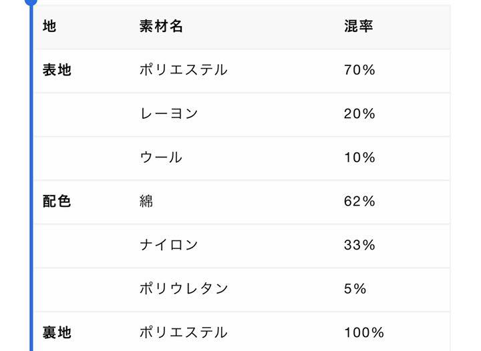Image resolution: width=481 pixels, height=351 pixels.
Task: Click the 33% ratio value
Action: 359,245
